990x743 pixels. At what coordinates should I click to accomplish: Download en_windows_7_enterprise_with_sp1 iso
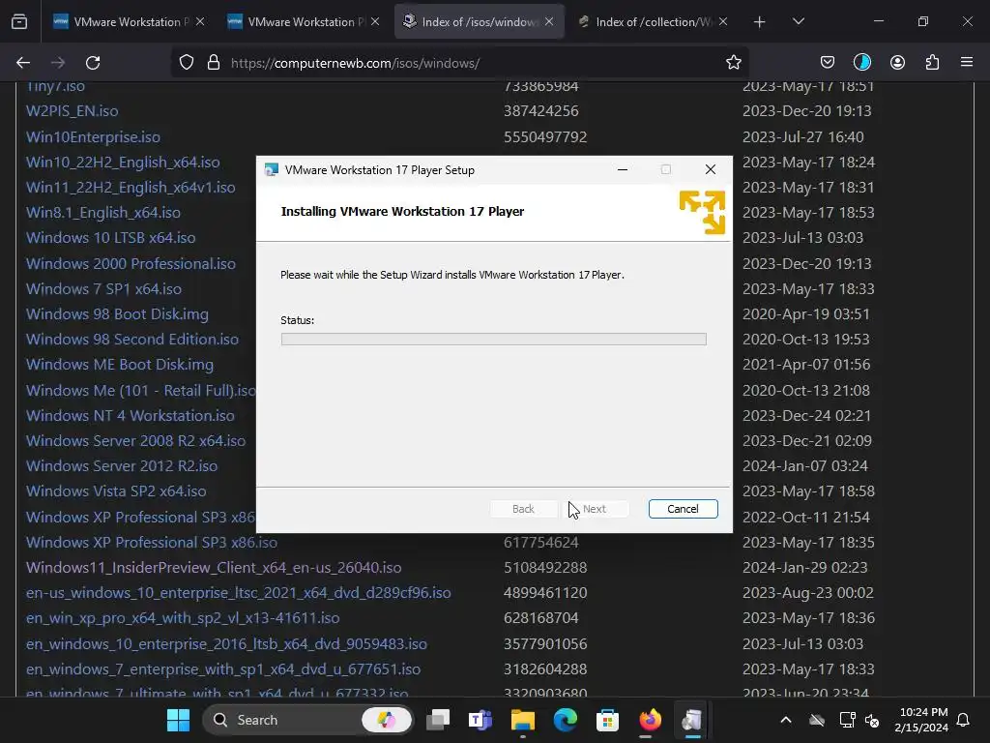(x=223, y=669)
